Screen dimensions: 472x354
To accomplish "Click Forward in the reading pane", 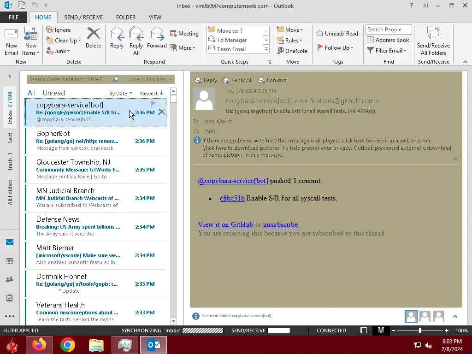I will pyautogui.click(x=272, y=80).
